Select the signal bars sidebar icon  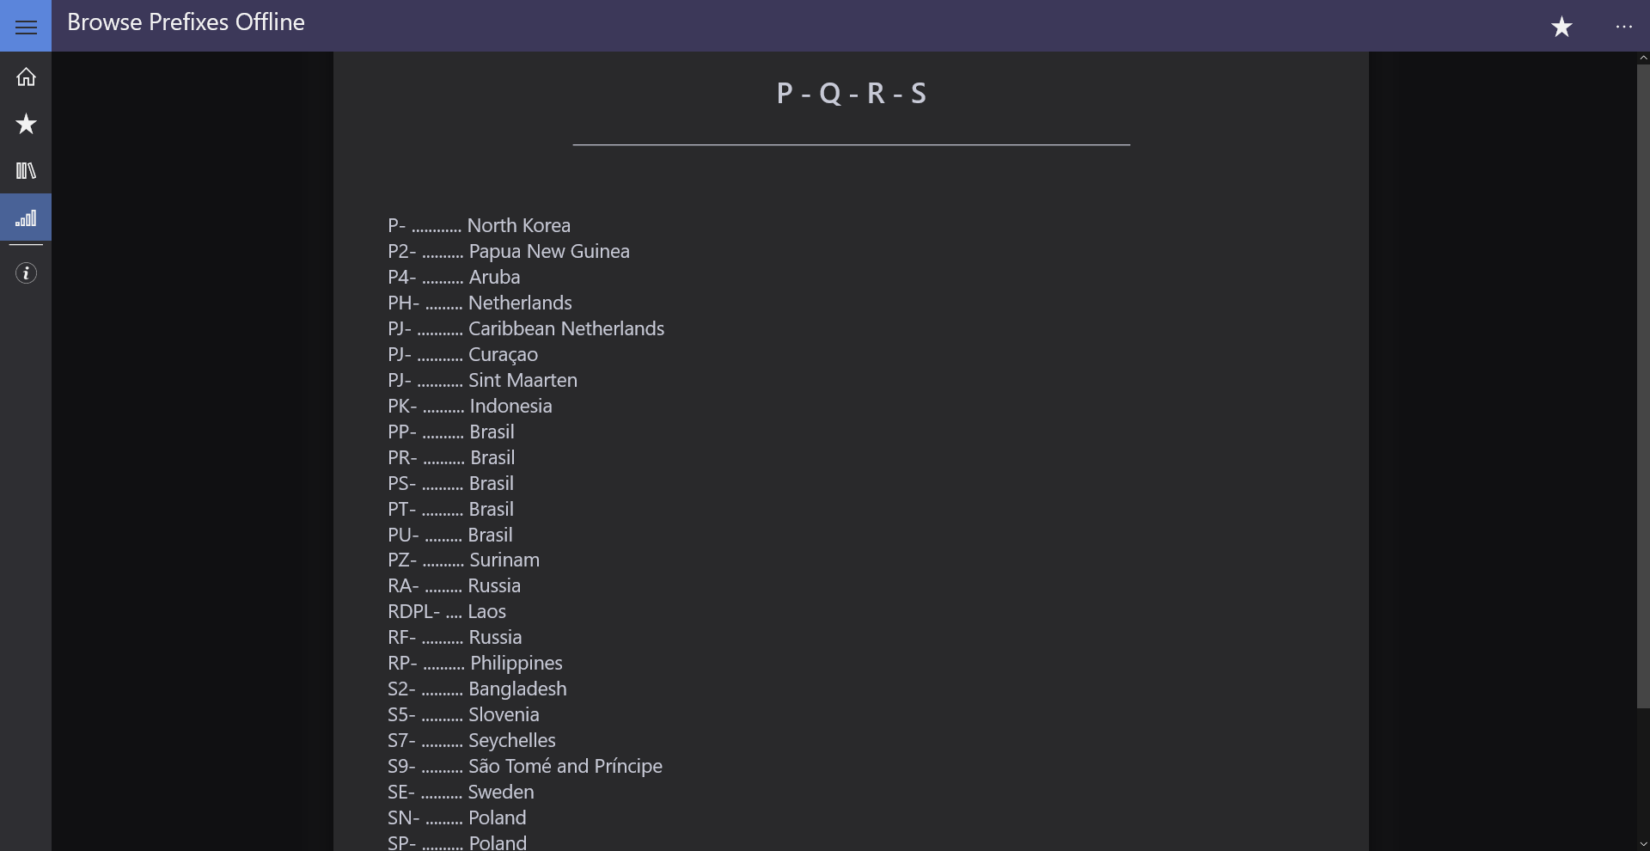26,217
